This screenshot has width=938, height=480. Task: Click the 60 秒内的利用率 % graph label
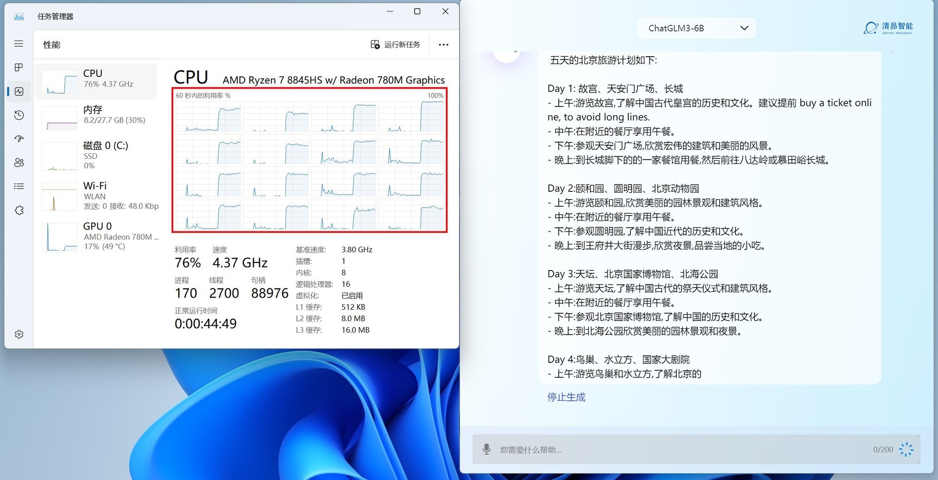pyautogui.click(x=203, y=96)
